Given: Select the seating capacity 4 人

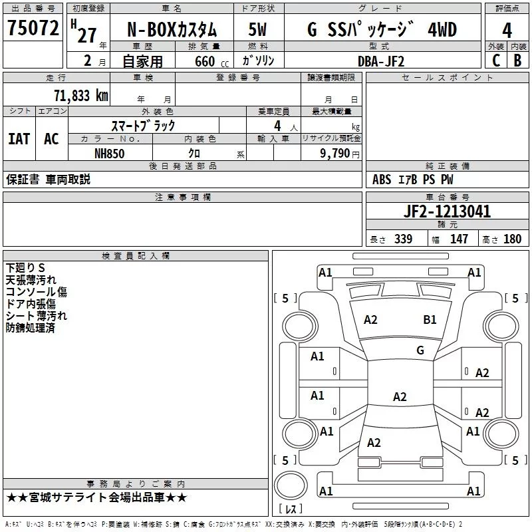Looking at the screenshot, I should 285,126.
